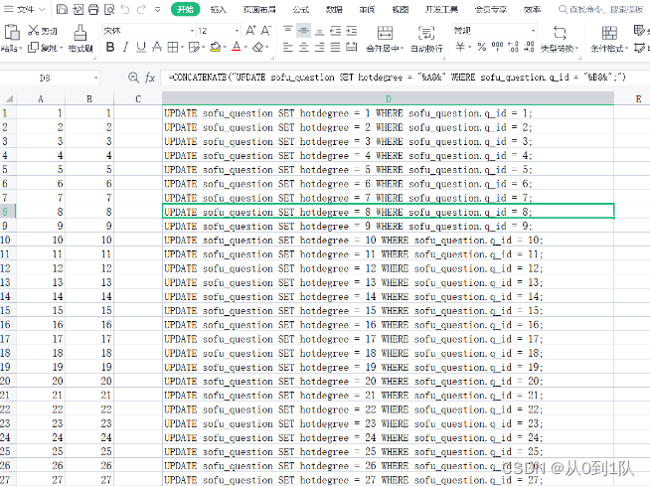The image size is (650, 486).
Task: Click the magnifier zoom icon beside fx
Action: pos(133,78)
